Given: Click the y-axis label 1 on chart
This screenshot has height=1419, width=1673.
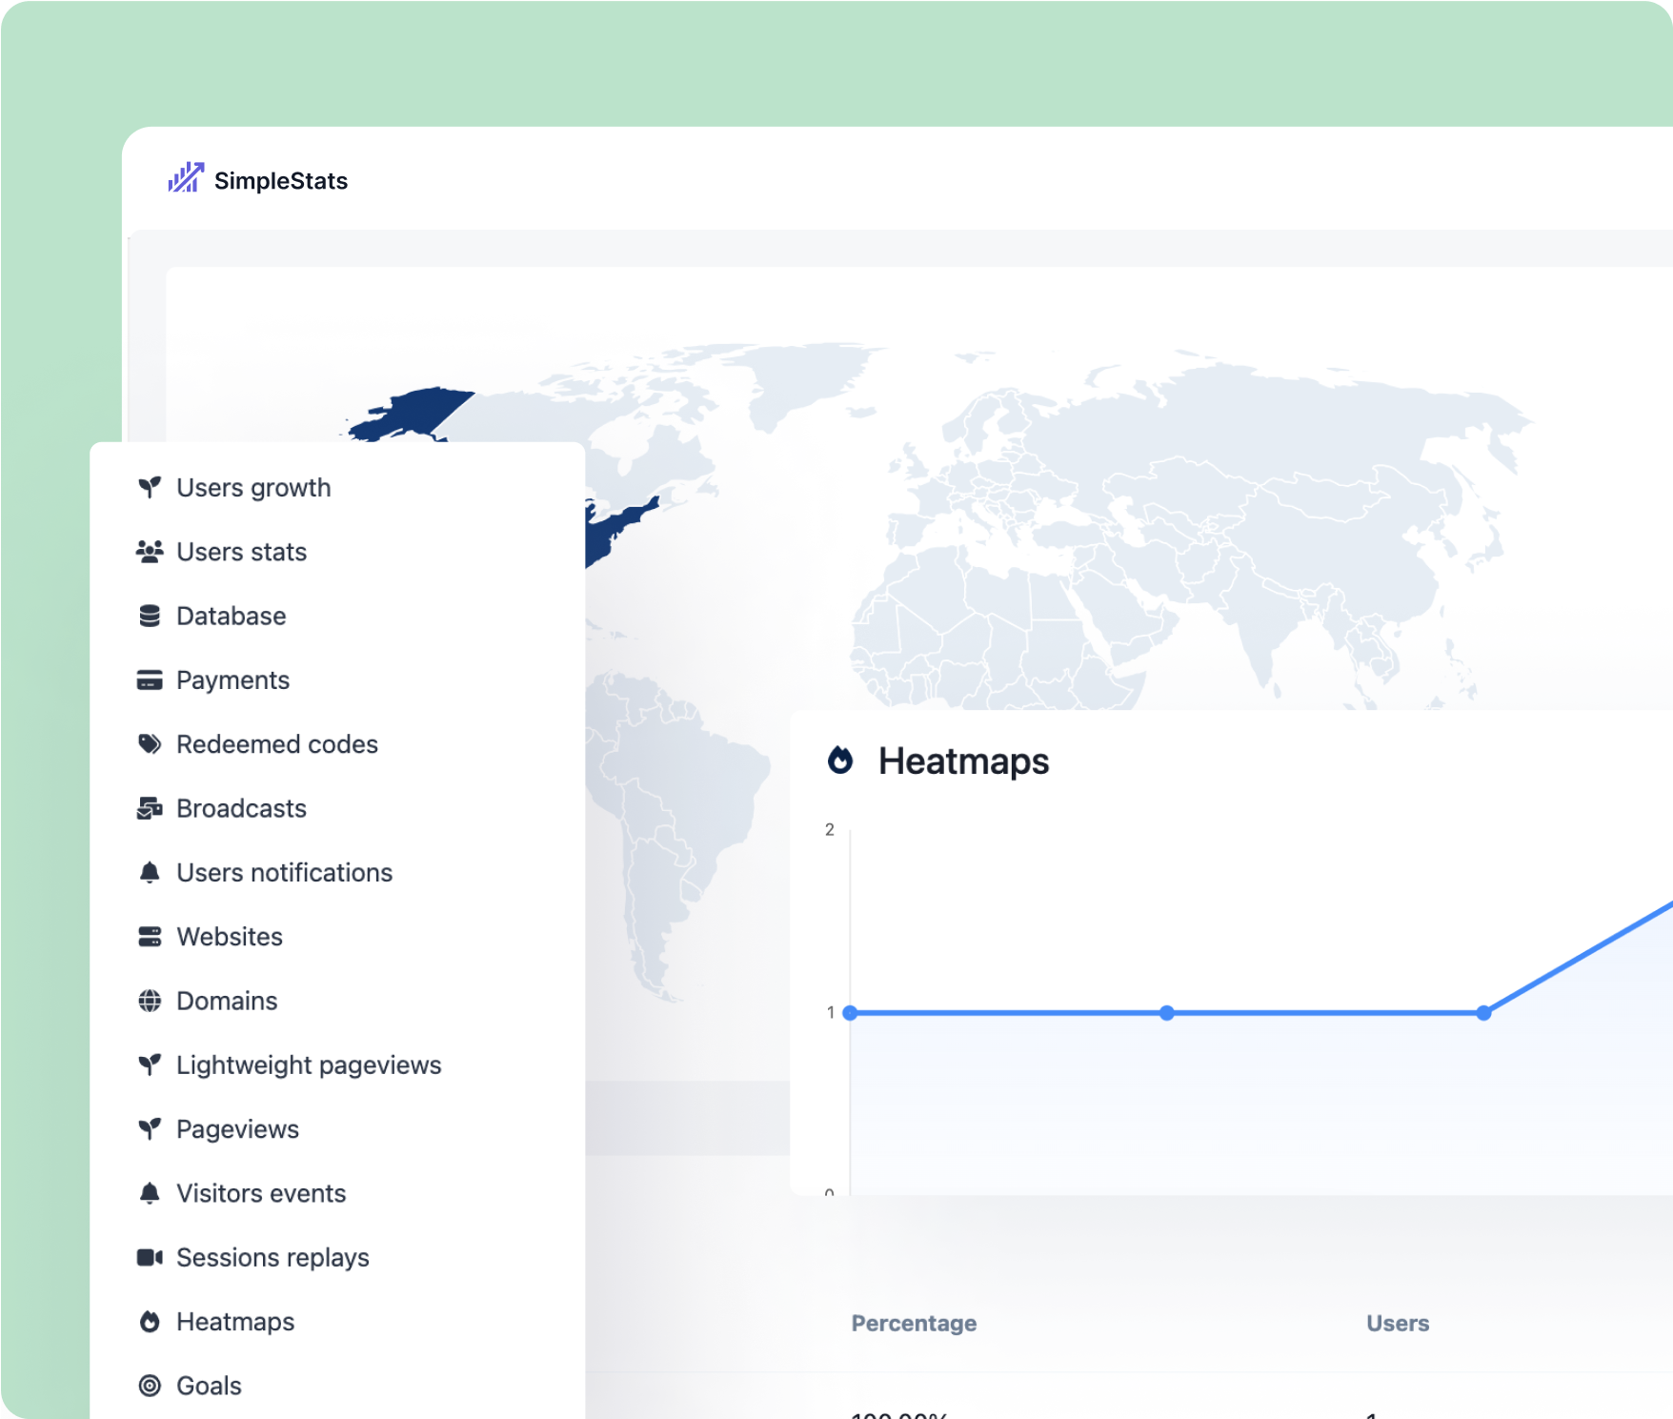Looking at the screenshot, I should (x=830, y=1013).
